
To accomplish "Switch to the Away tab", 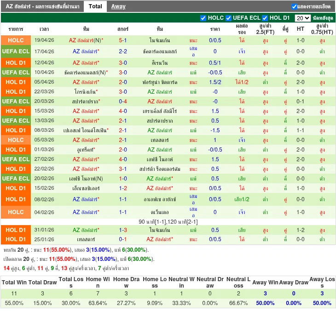I will tap(118, 6).
